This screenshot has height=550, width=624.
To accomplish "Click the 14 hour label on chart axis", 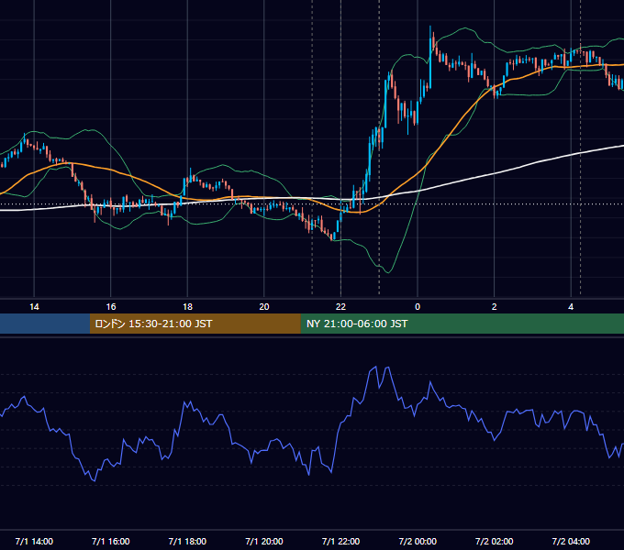I will tap(34, 307).
